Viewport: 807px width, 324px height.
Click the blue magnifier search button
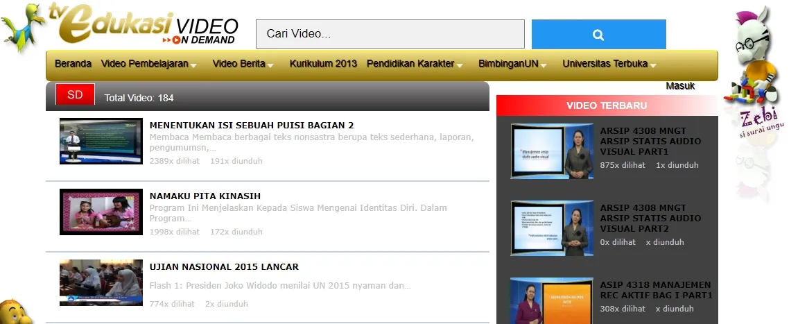(598, 35)
